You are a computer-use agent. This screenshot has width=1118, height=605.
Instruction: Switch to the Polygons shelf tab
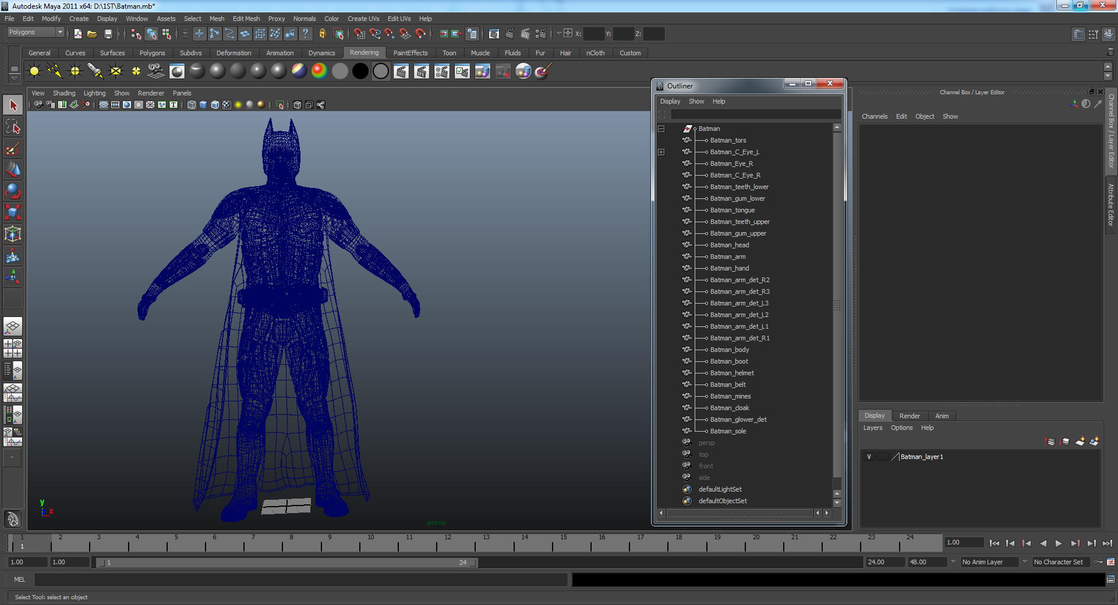pyautogui.click(x=152, y=53)
